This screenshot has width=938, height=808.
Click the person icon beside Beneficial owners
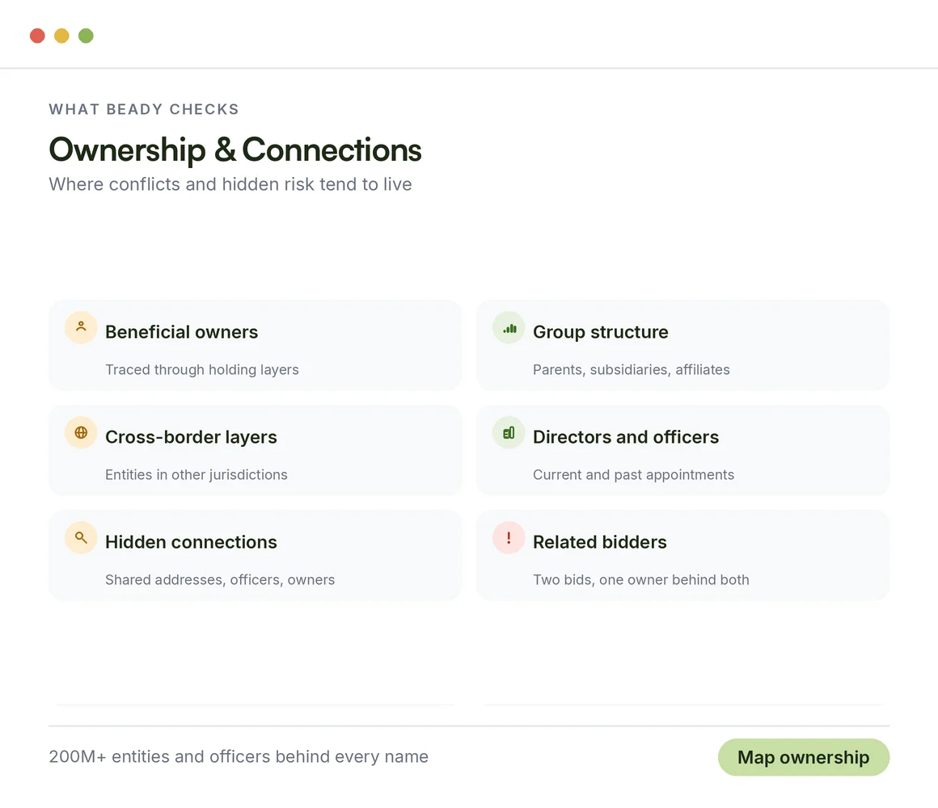[81, 327]
